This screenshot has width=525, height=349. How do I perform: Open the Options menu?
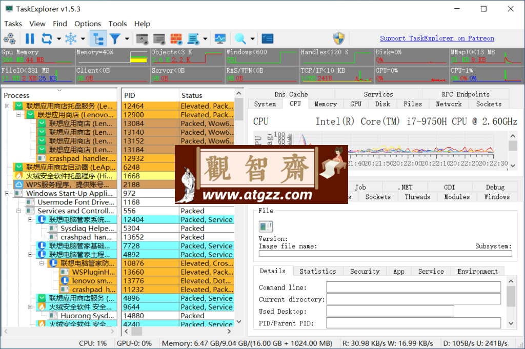click(88, 24)
